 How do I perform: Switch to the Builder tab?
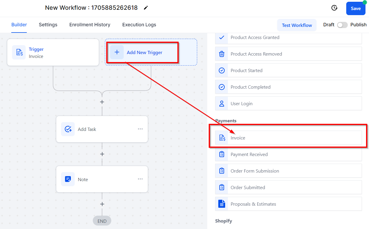point(19,25)
